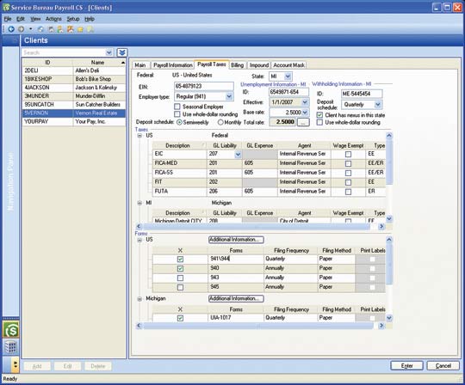Toggle the Seasonal Employer checkbox
465x385 pixels.
[x=177, y=107]
